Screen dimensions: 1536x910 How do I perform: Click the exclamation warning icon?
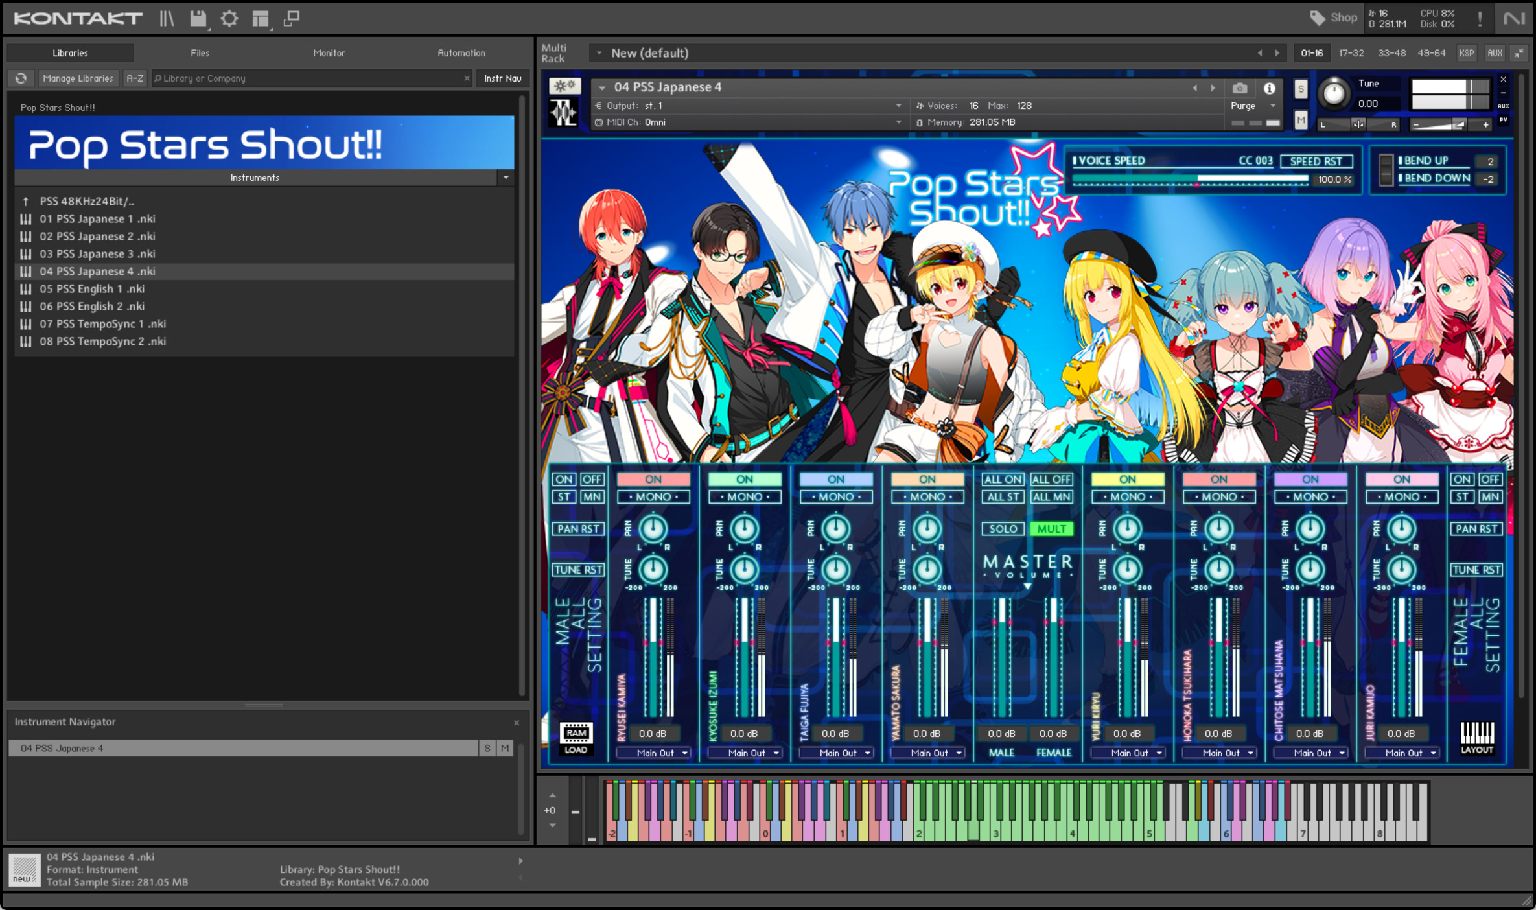pyautogui.click(x=1480, y=18)
